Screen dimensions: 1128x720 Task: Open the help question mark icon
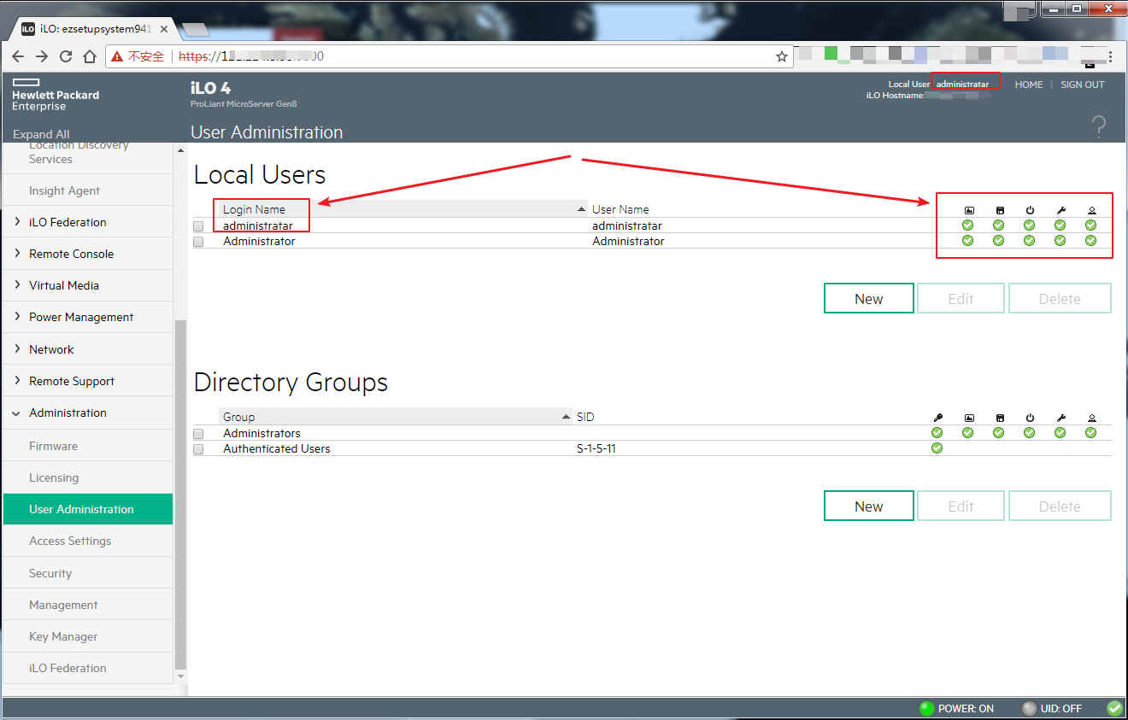[x=1099, y=128]
